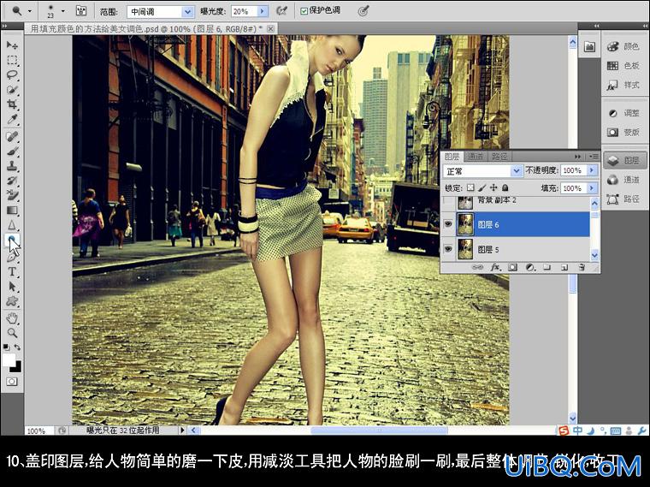Open the brush preset picker arrow
Screen dimensions: 650x487
pos(63,11)
